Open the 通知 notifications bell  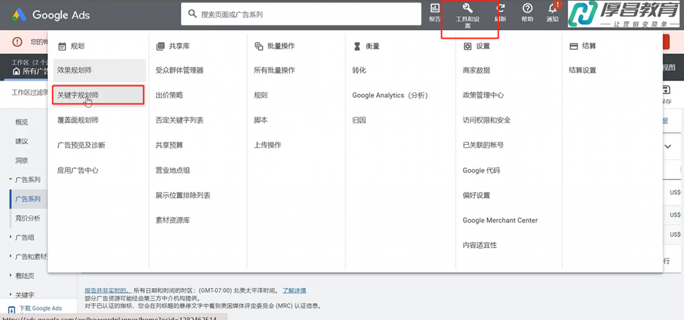553,8
